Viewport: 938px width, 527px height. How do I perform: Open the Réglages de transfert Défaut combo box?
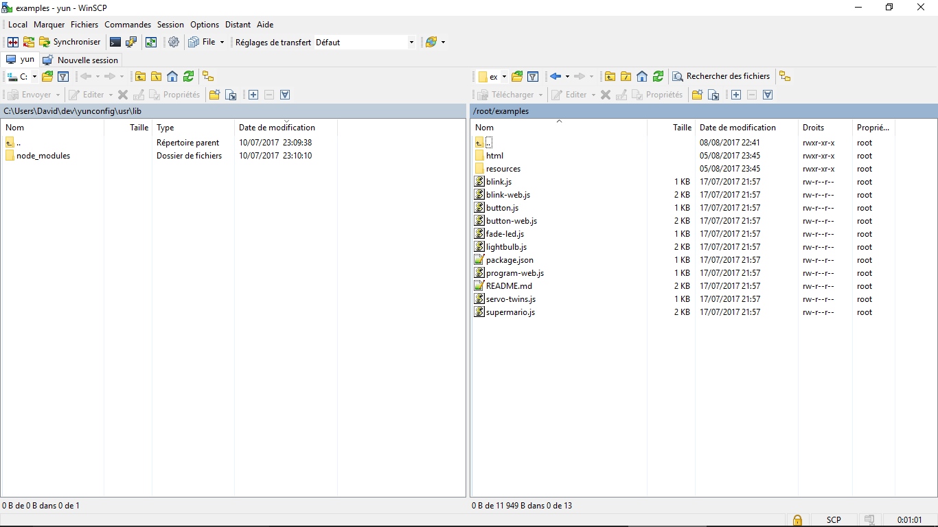365,42
